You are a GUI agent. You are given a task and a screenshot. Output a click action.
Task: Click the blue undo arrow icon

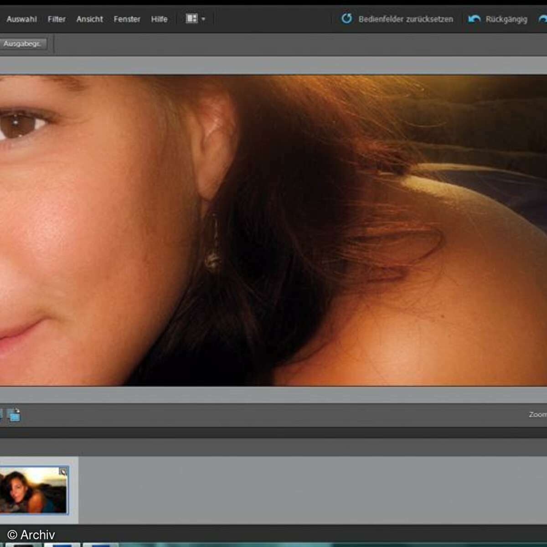pyautogui.click(x=474, y=19)
